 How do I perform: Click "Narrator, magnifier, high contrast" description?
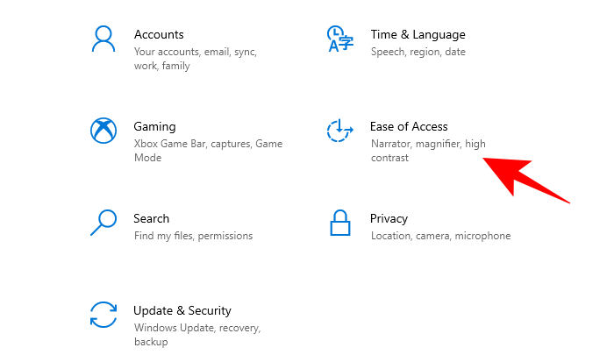click(428, 151)
